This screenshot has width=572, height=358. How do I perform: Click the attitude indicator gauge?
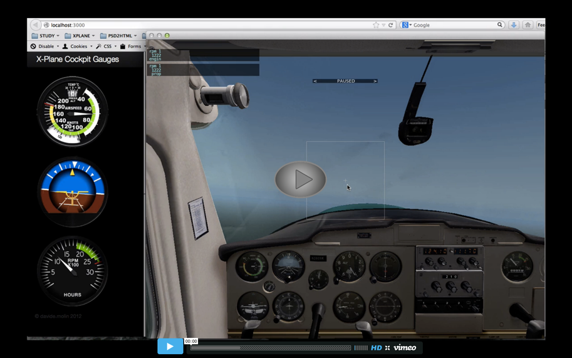point(73,192)
